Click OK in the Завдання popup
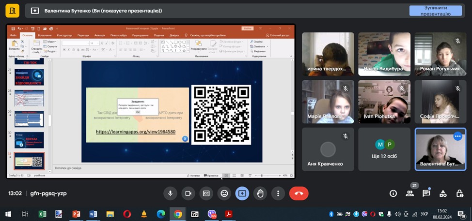Viewport: 472px width, 221px height. [138, 112]
